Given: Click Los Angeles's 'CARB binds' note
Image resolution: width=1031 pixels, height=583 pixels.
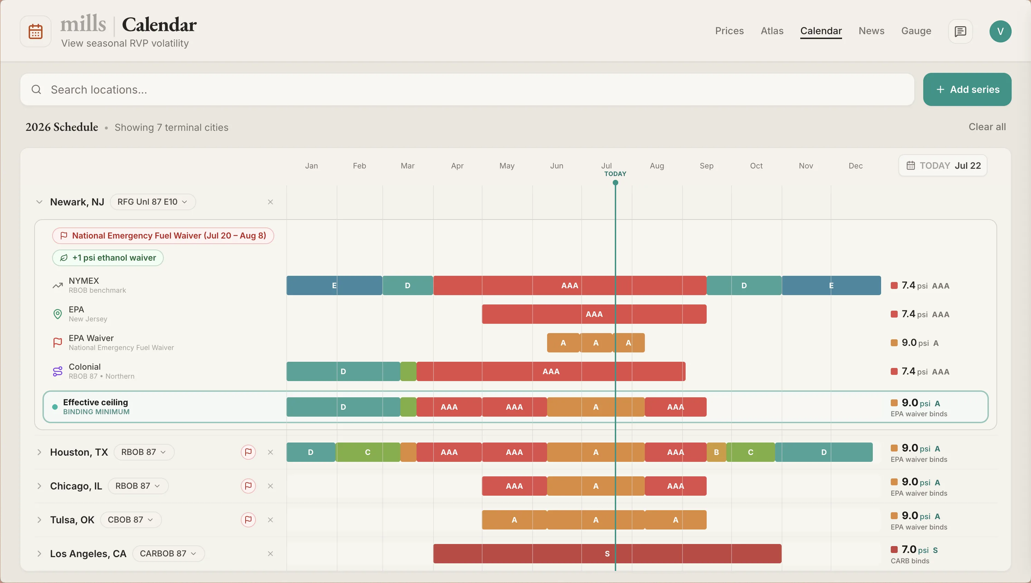Looking at the screenshot, I should (910, 561).
